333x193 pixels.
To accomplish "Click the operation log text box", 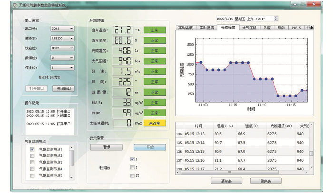I will [x=49, y=121].
